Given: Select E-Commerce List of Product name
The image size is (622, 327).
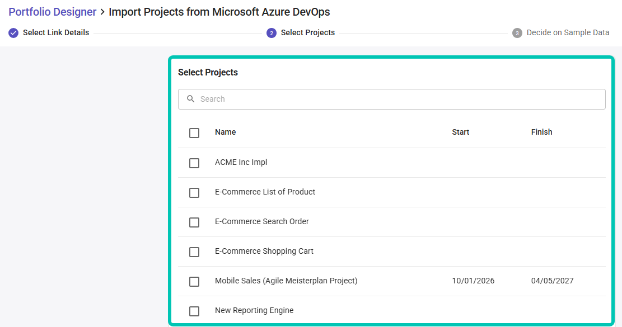Looking at the screenshot, I should [265, 192].
